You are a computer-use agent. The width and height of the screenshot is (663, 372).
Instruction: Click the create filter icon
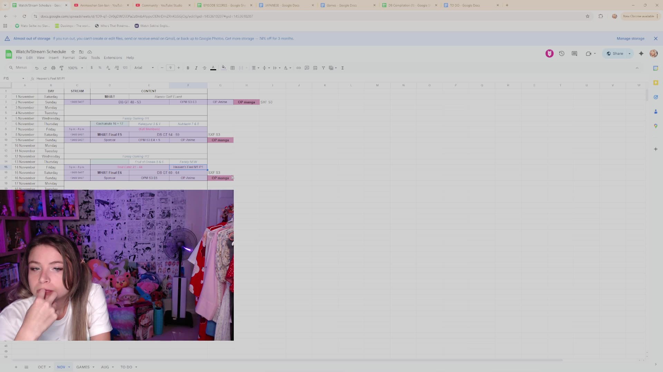pyautogui.click(x=323, y=68)
